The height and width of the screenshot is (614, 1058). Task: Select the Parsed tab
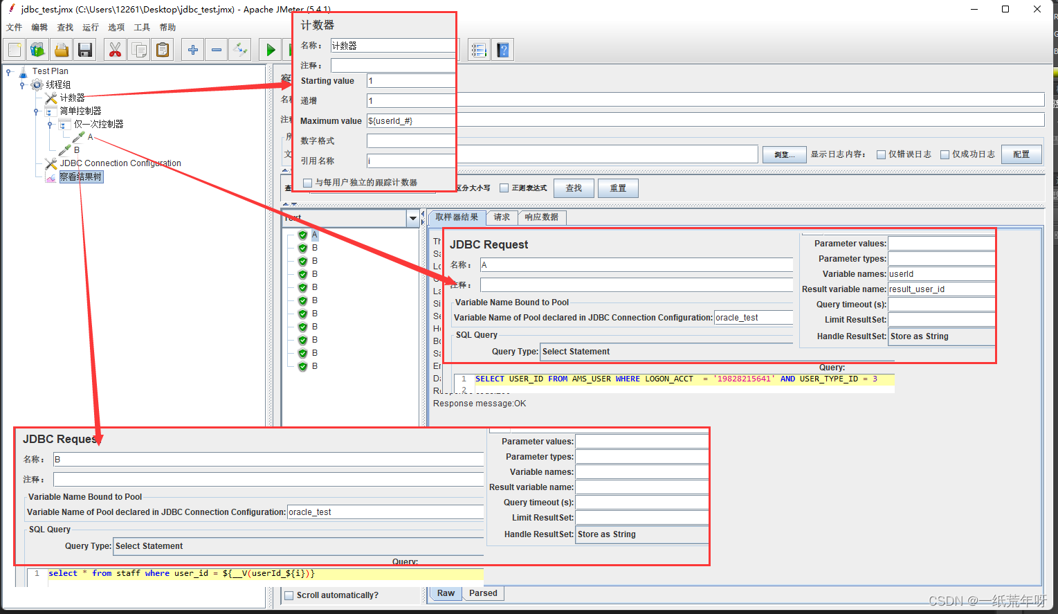click(483, 593)
